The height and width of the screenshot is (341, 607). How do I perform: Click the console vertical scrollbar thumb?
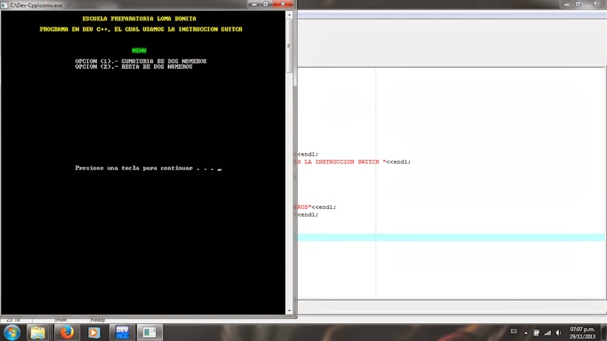pyautogui.click(x=289, y=46)
